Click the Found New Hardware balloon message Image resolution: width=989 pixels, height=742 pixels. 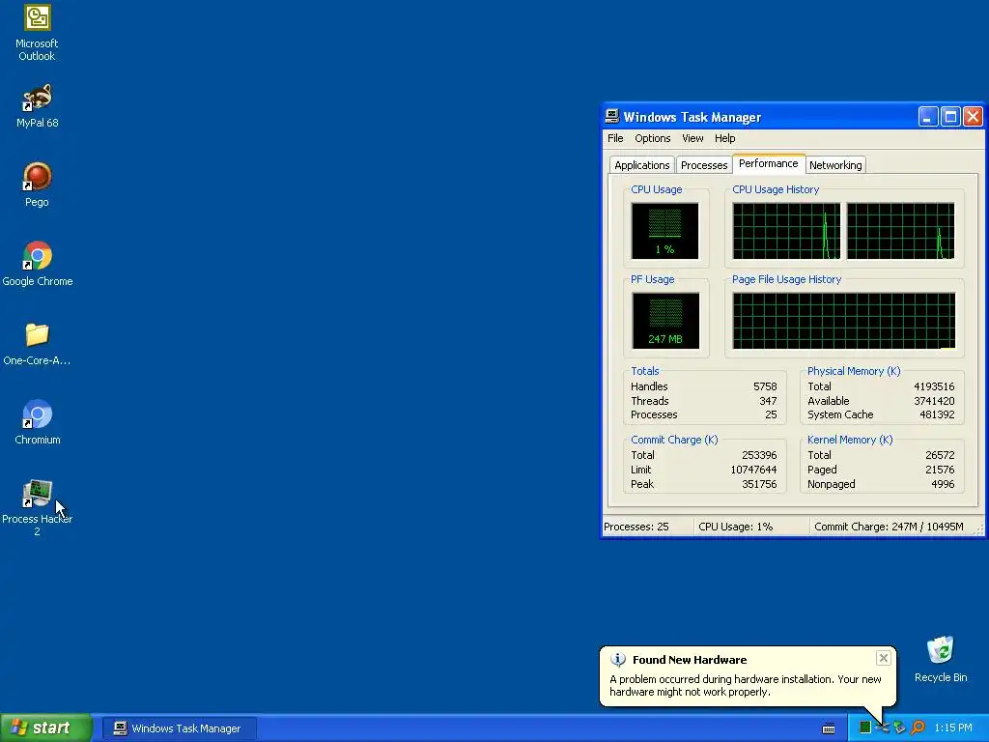(745, 686)
